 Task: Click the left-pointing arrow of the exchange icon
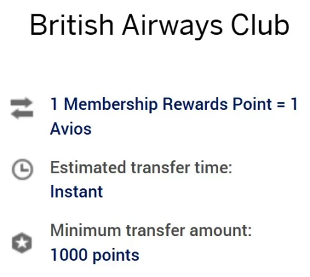pyautogui.click(x=22, y=114)
